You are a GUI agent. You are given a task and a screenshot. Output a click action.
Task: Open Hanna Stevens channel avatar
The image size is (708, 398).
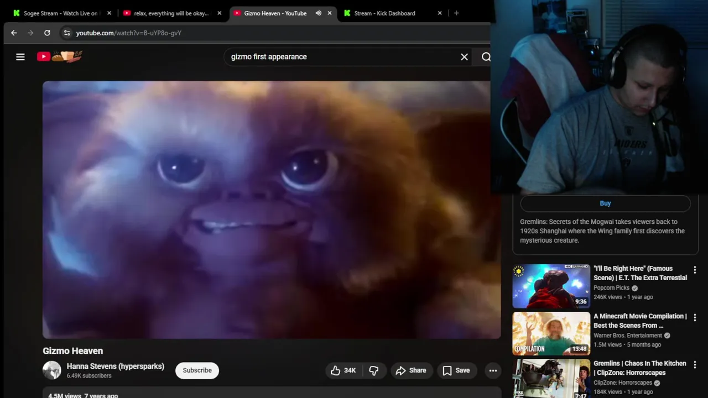tap(52, 370)
